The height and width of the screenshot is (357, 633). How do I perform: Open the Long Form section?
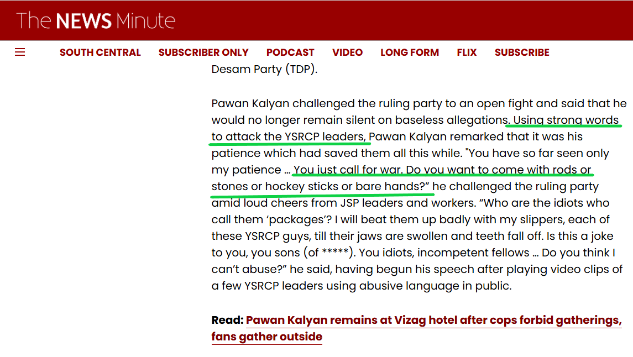tap(410, 53)
